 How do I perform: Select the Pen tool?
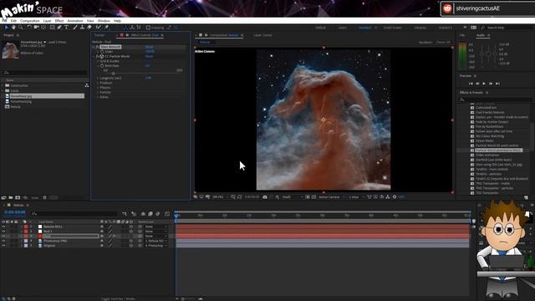pos(59,28)
